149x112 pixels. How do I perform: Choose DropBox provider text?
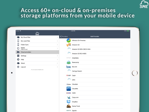coord(75,102)
